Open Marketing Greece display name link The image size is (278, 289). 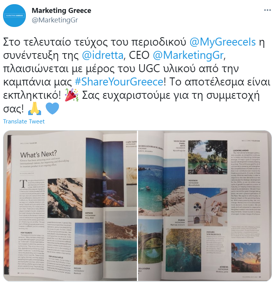[x=62, y=11]
